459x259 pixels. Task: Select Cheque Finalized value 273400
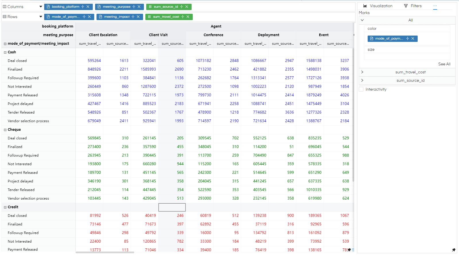coord(94,147)
